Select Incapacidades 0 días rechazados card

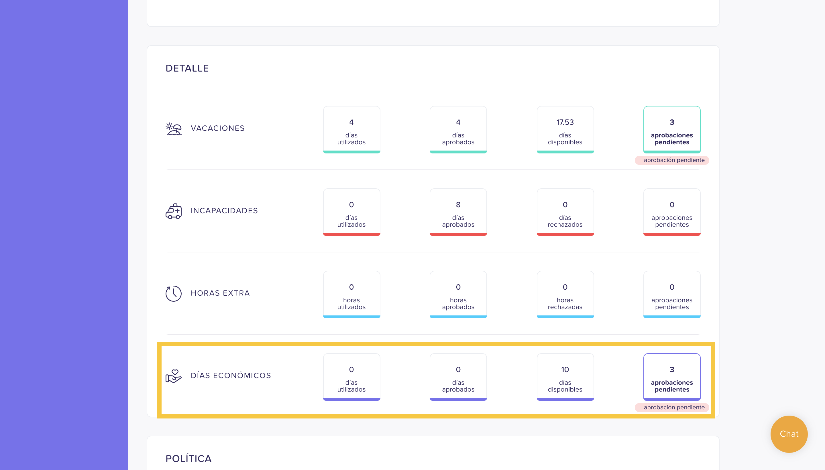[x=565, y=212]
